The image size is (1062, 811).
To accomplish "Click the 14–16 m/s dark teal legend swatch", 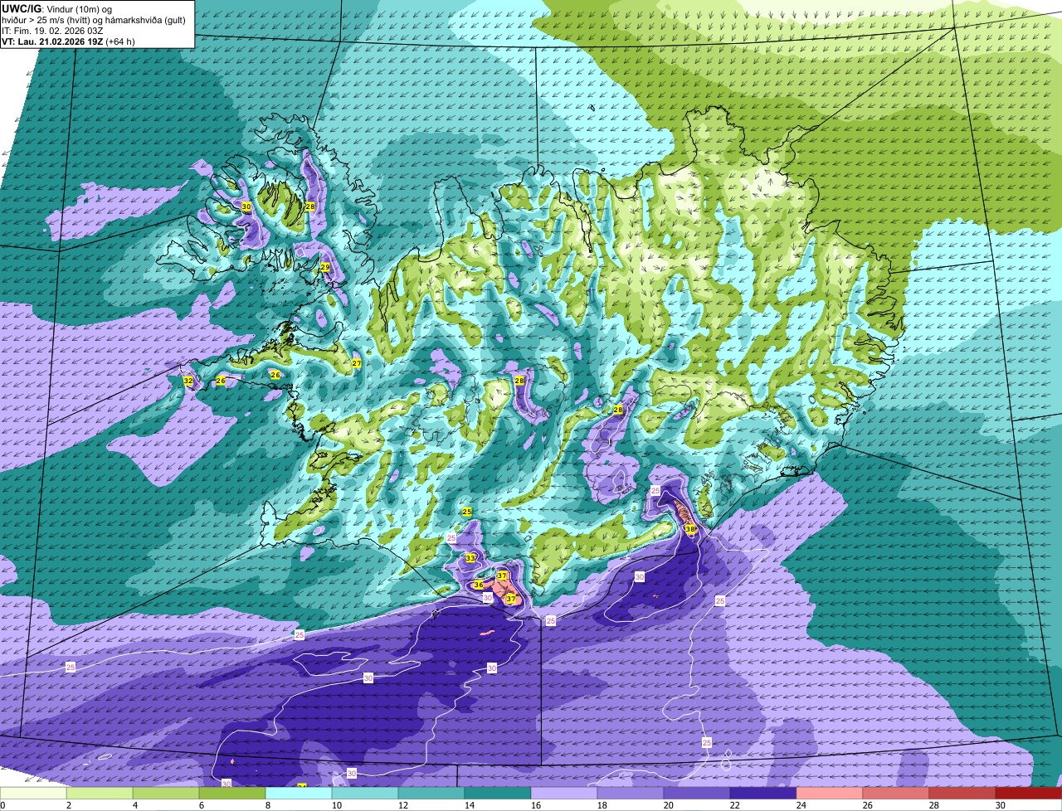I will (x=498, y=794).
